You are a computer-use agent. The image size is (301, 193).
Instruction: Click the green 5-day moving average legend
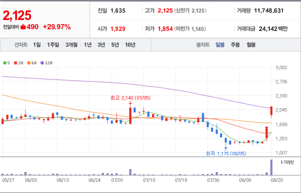click(x=6, y=63)
